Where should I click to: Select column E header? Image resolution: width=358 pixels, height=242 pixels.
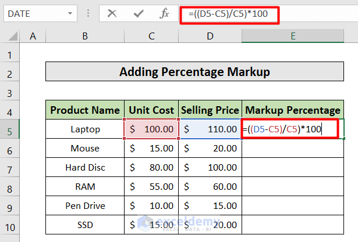293,37
